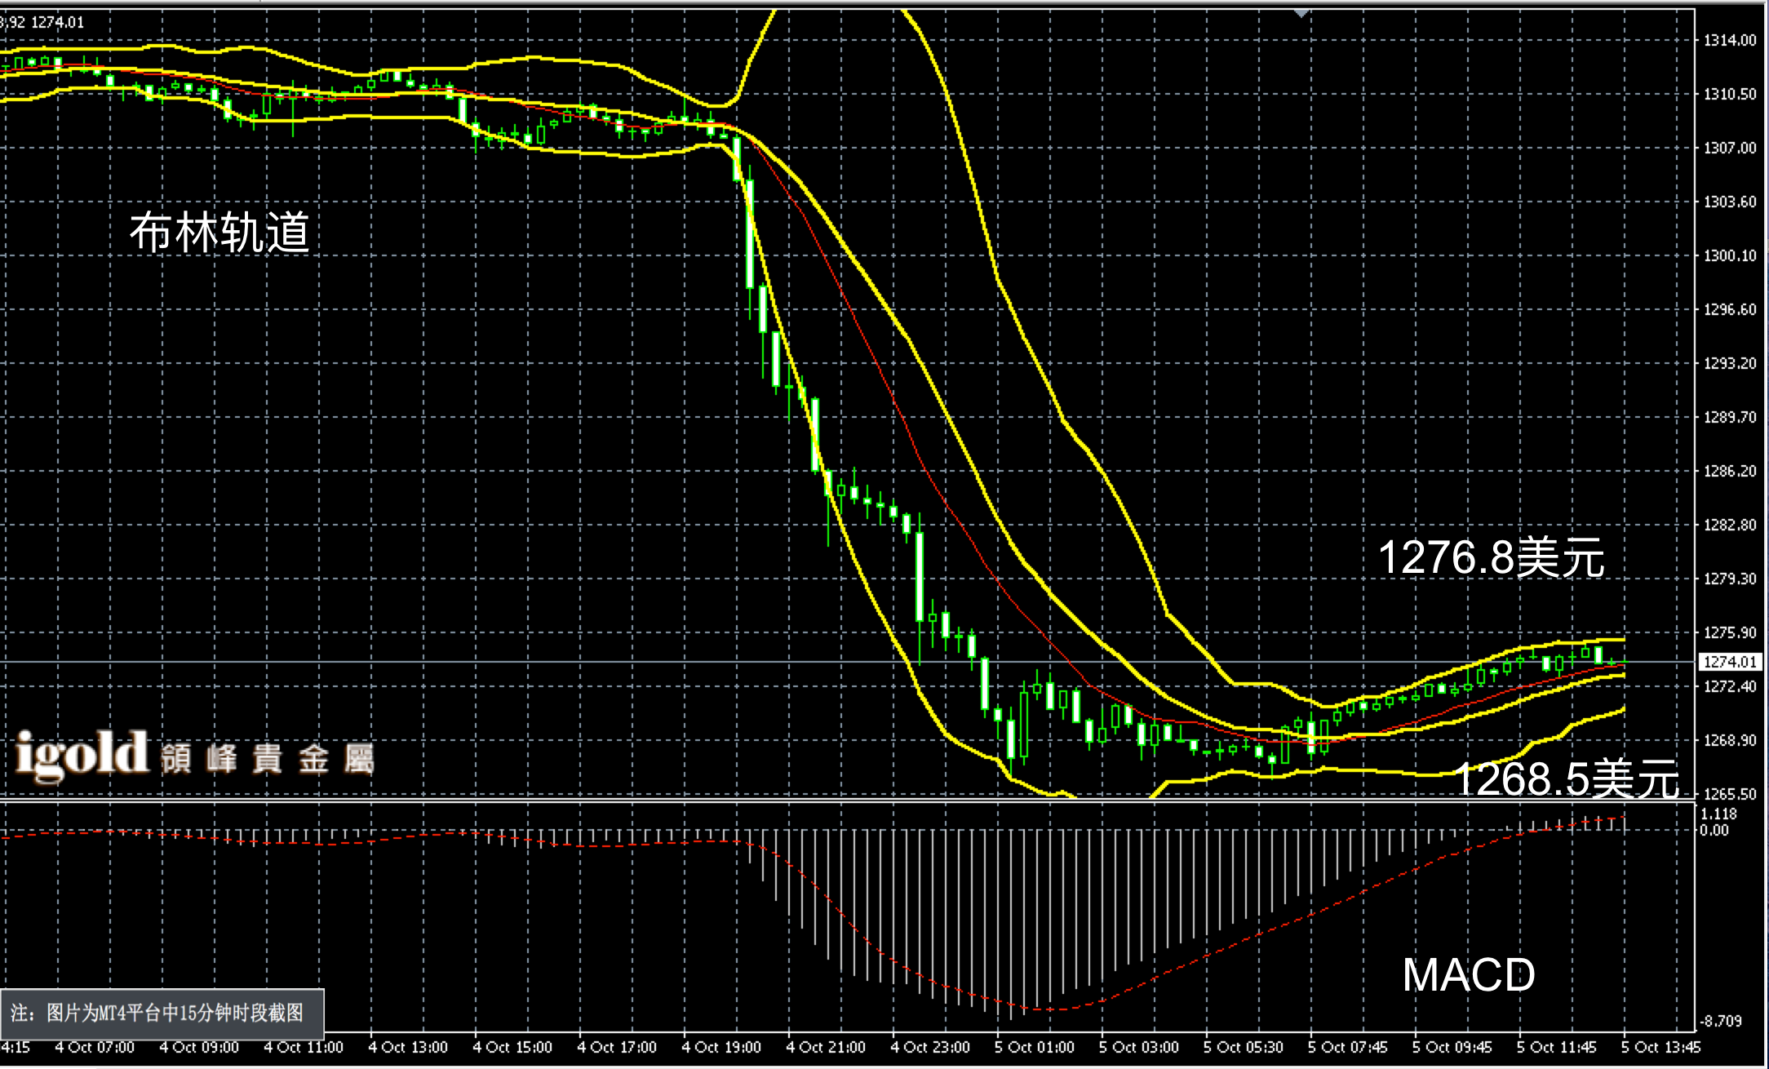Click the 4 Oct 07:00 time label
This screenshot has height=1069, width=1769.
pyautogui.click(x=95, y=1047)
